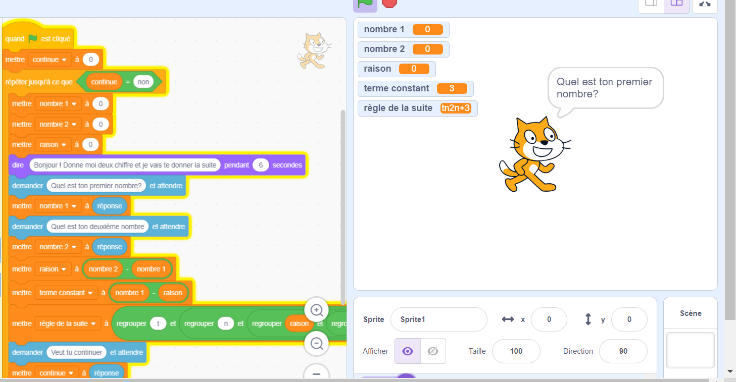Select the Scène backdrop thumbnail
Viewport: 736px width, 382px height.
pos(690,350)
